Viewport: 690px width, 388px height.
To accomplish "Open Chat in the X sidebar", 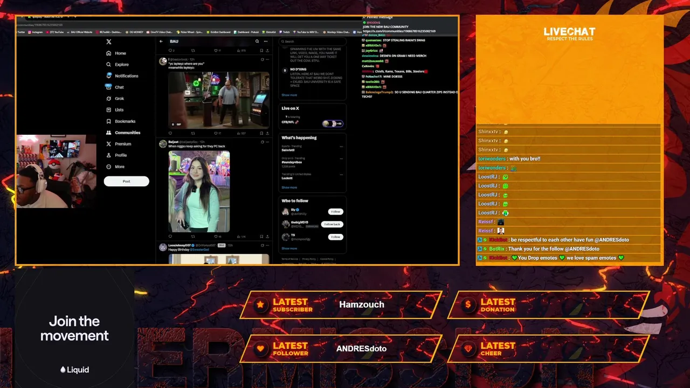I will (115, 87).
